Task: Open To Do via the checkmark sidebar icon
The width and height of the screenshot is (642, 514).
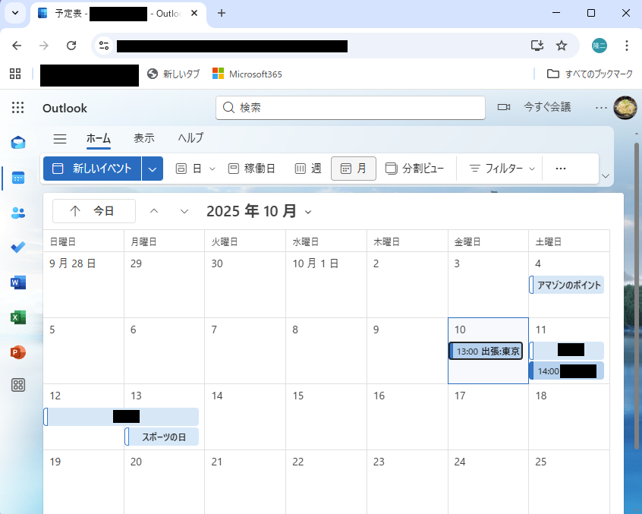Action: [x=17, y=247]
